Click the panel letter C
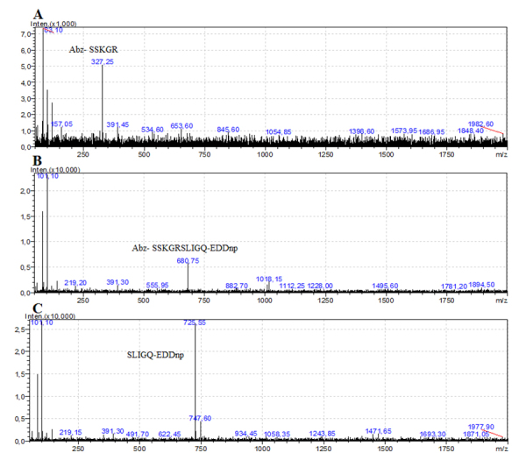The height and width of the screenshot is (453, 526). [38, 308]
